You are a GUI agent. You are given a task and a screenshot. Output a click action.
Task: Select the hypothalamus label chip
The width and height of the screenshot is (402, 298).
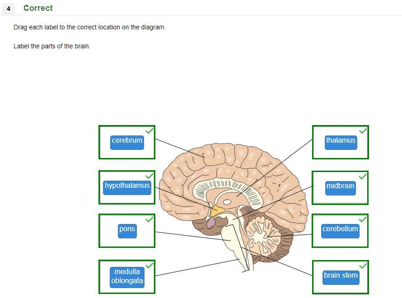127,187
